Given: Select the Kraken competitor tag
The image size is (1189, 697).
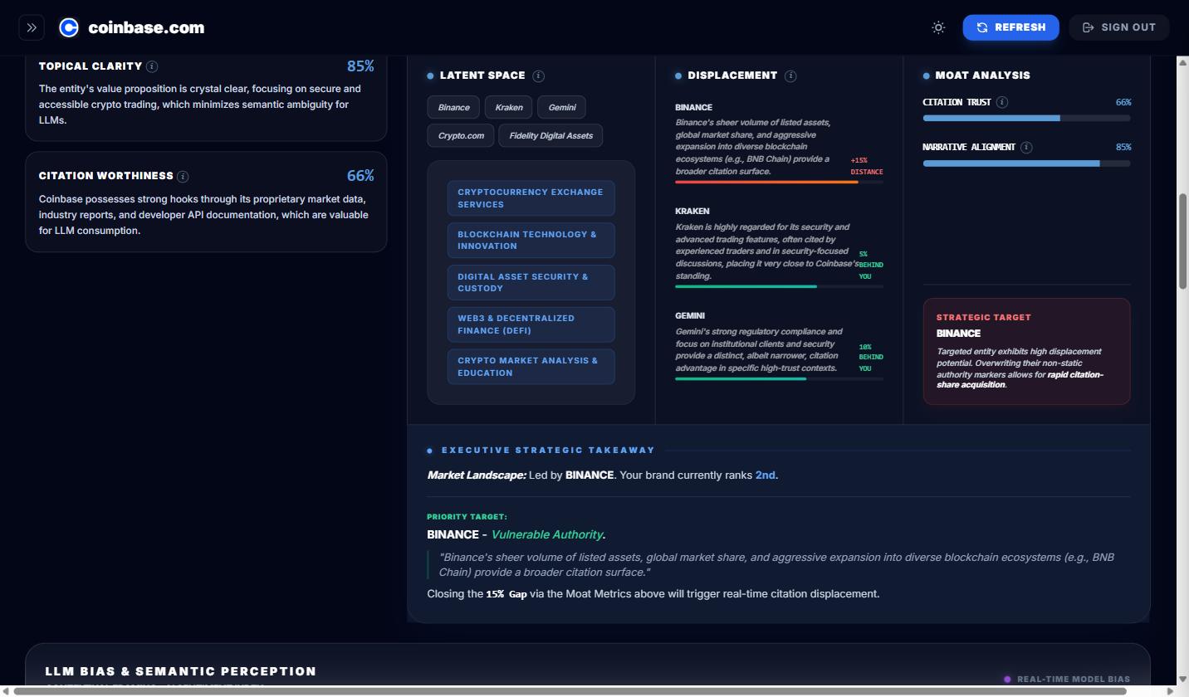Looking at the screenshot, I should click(x=508, y=107).
